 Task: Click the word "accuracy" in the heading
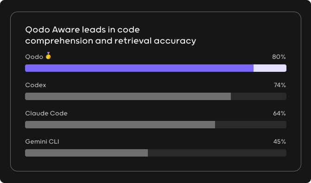pos(175,41)
